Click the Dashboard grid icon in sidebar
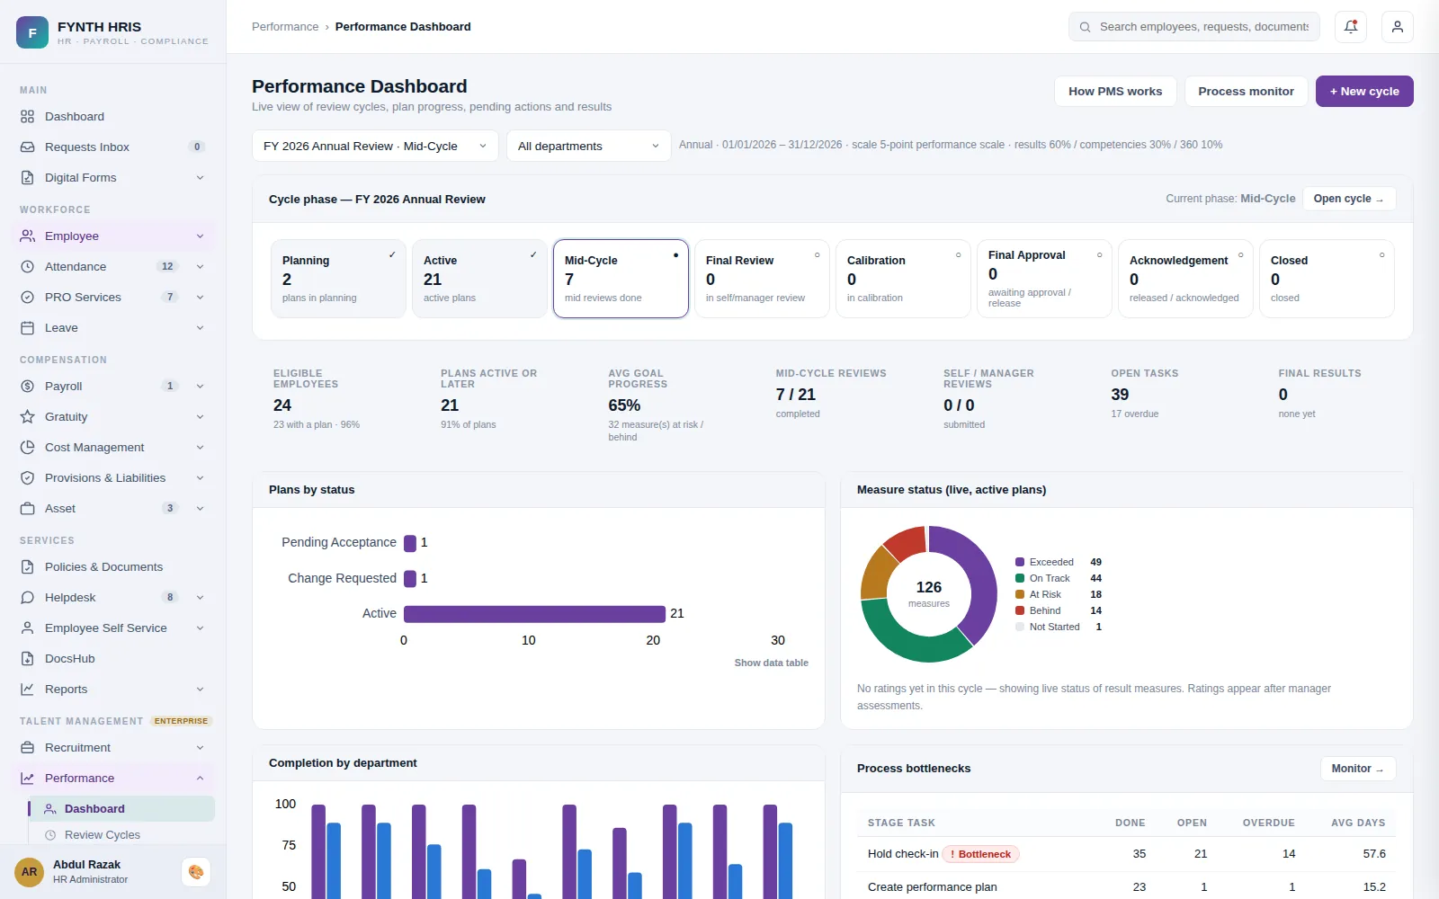The height and width of the screenshot is (899, 1439). click(27, 117)
